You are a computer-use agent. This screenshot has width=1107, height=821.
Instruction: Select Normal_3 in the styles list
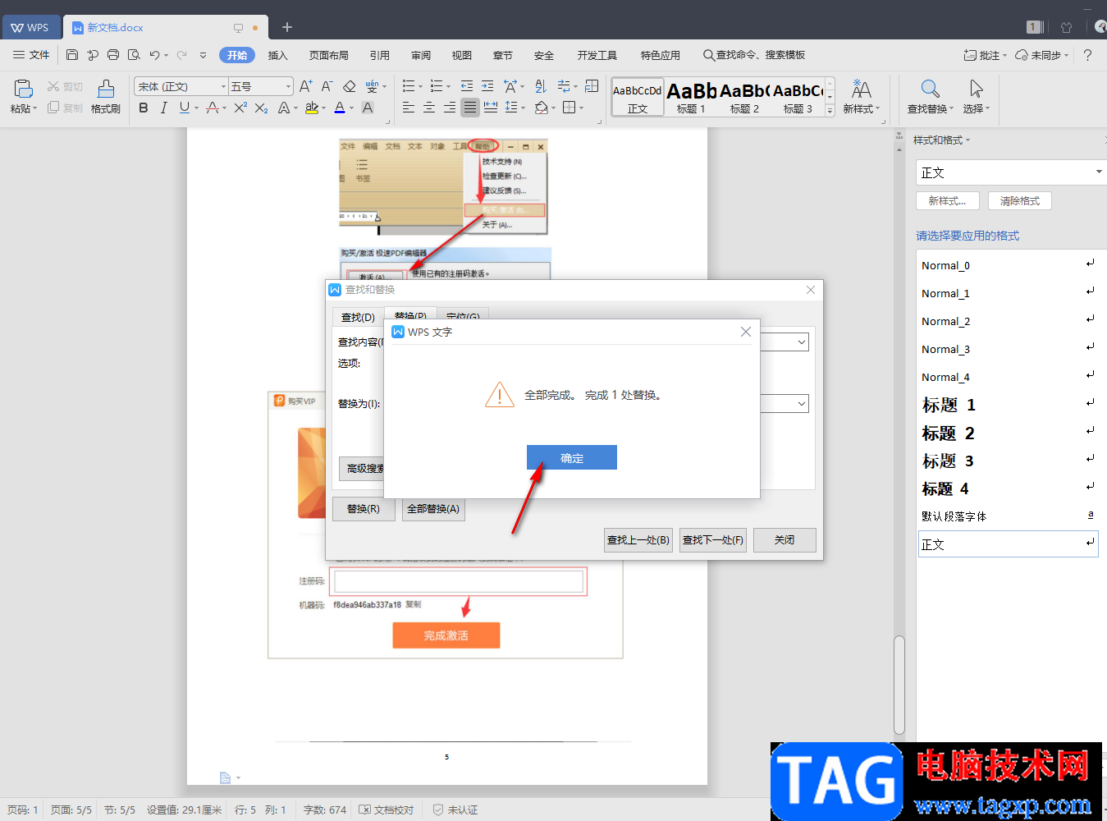click(x=1007, y=349)
